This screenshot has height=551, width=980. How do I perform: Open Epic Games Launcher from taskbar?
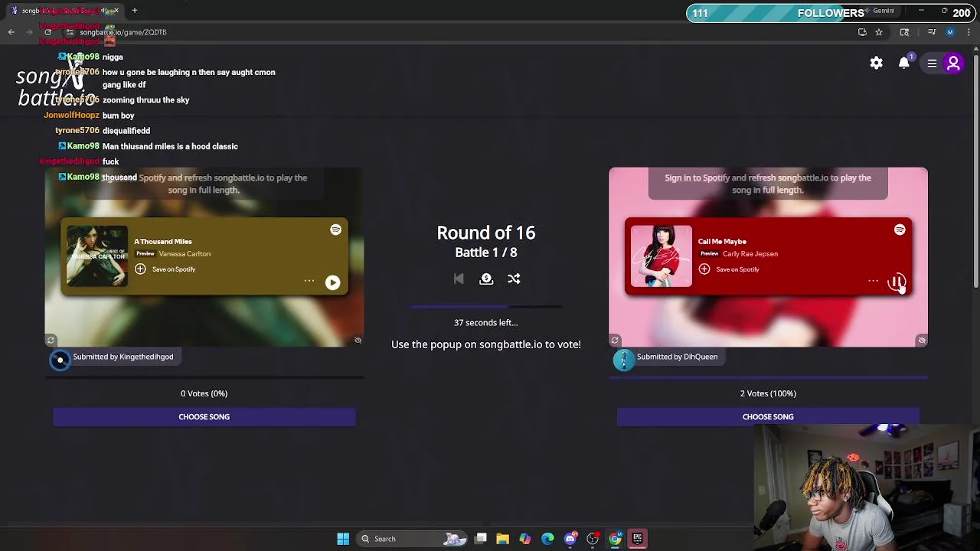pyautogui.click(x=637, y=539)
